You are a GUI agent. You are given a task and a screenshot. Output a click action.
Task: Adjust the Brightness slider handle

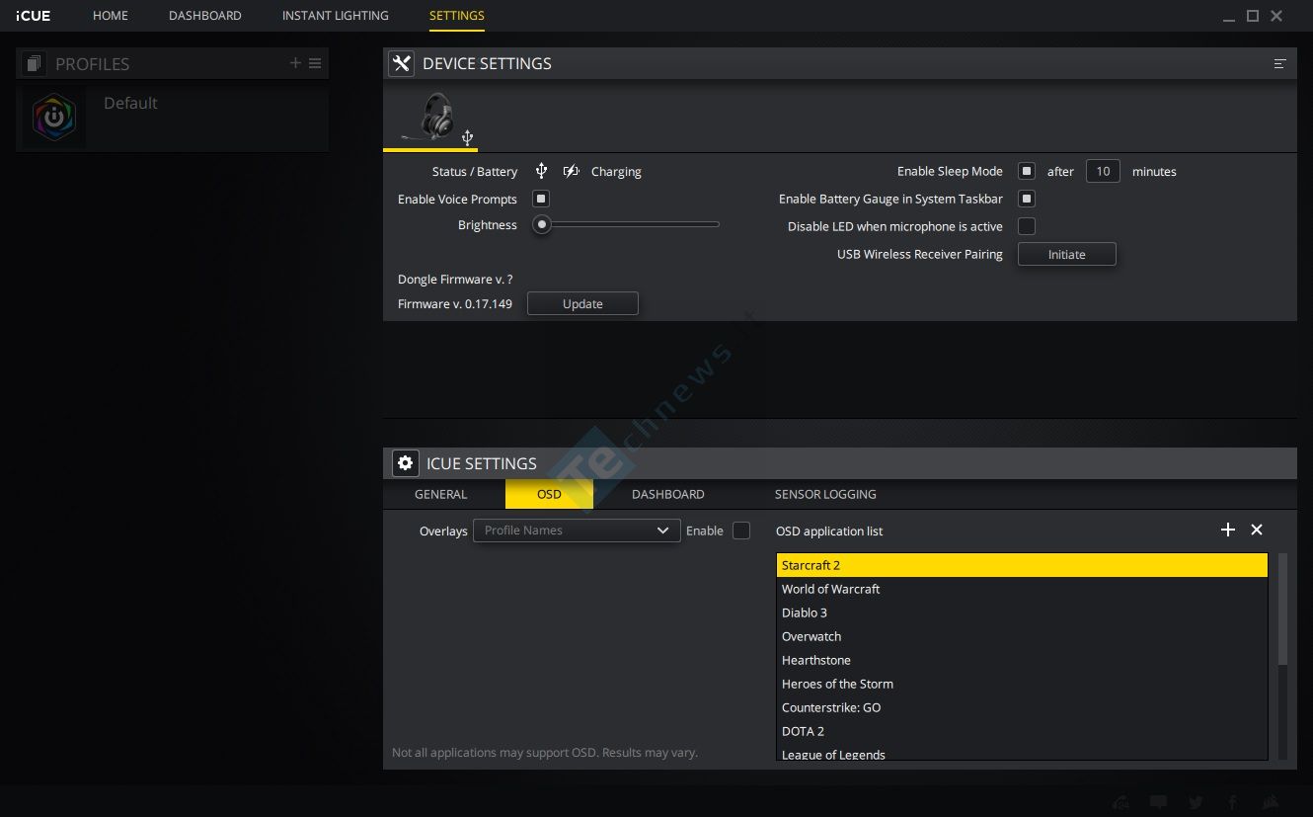coord(541,224)
